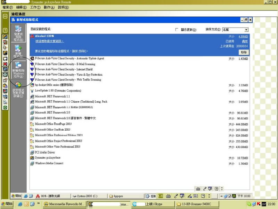Click the red X end-session icon in pcAnywhere toolbar

pos(5,64)
